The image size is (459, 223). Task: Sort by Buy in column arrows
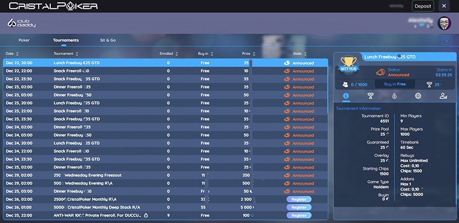(212, 54)
